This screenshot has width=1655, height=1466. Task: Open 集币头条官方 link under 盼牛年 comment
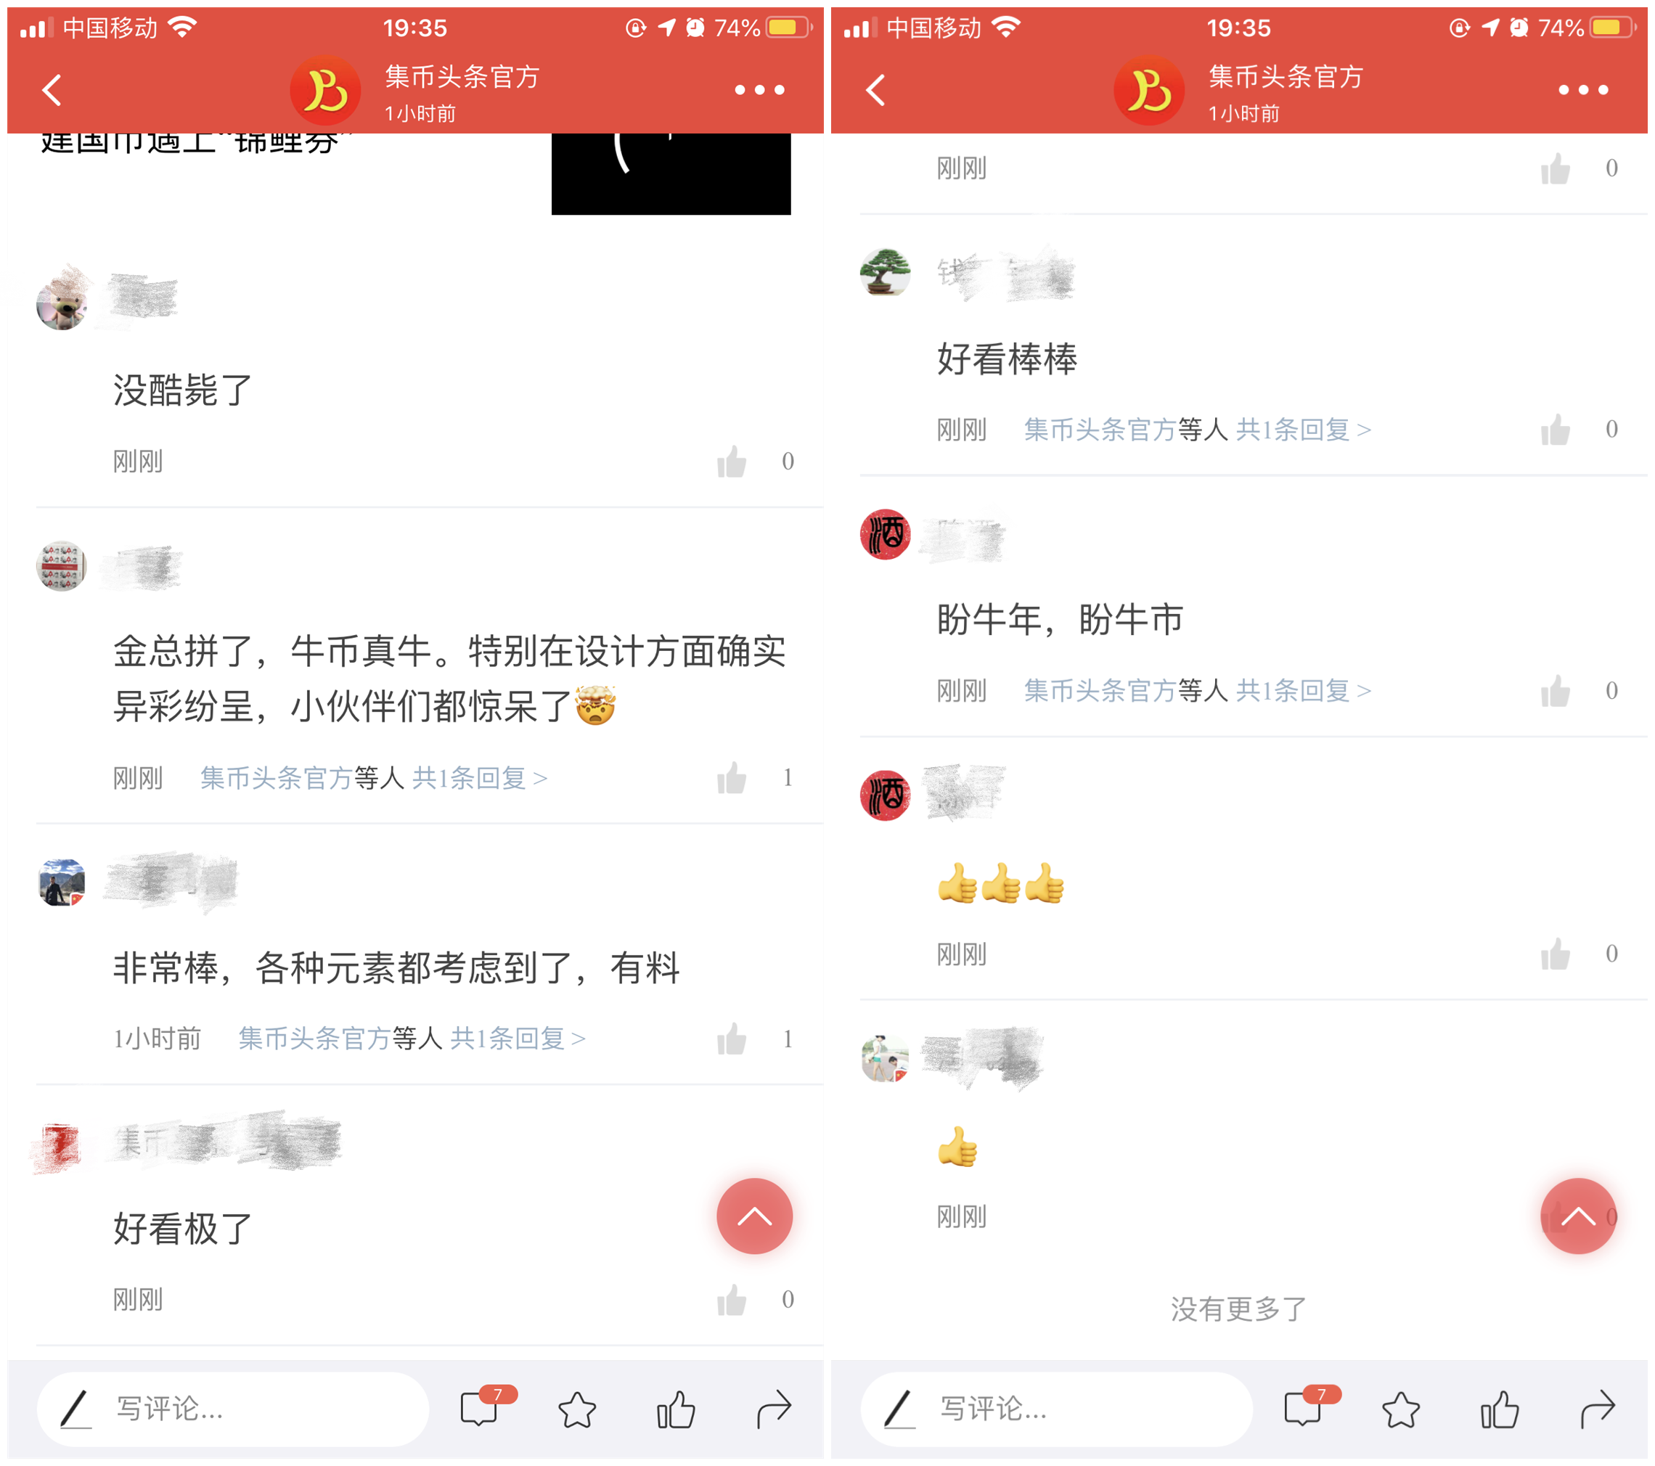coord(1100,690)
